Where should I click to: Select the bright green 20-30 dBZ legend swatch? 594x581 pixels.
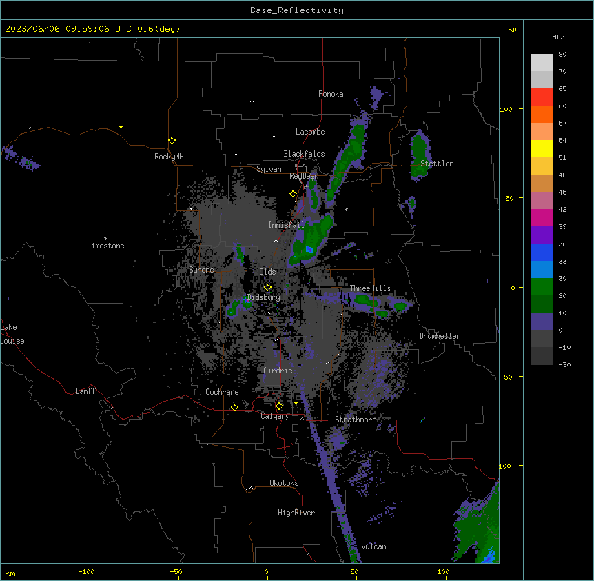[x=542, y=287]
